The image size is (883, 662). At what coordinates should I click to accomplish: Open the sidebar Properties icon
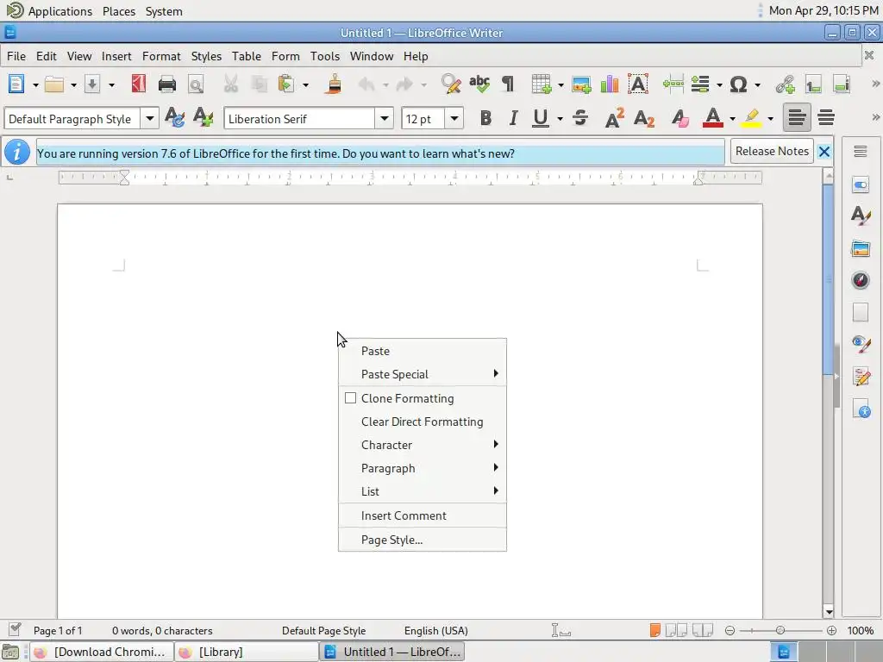point(861,184)
